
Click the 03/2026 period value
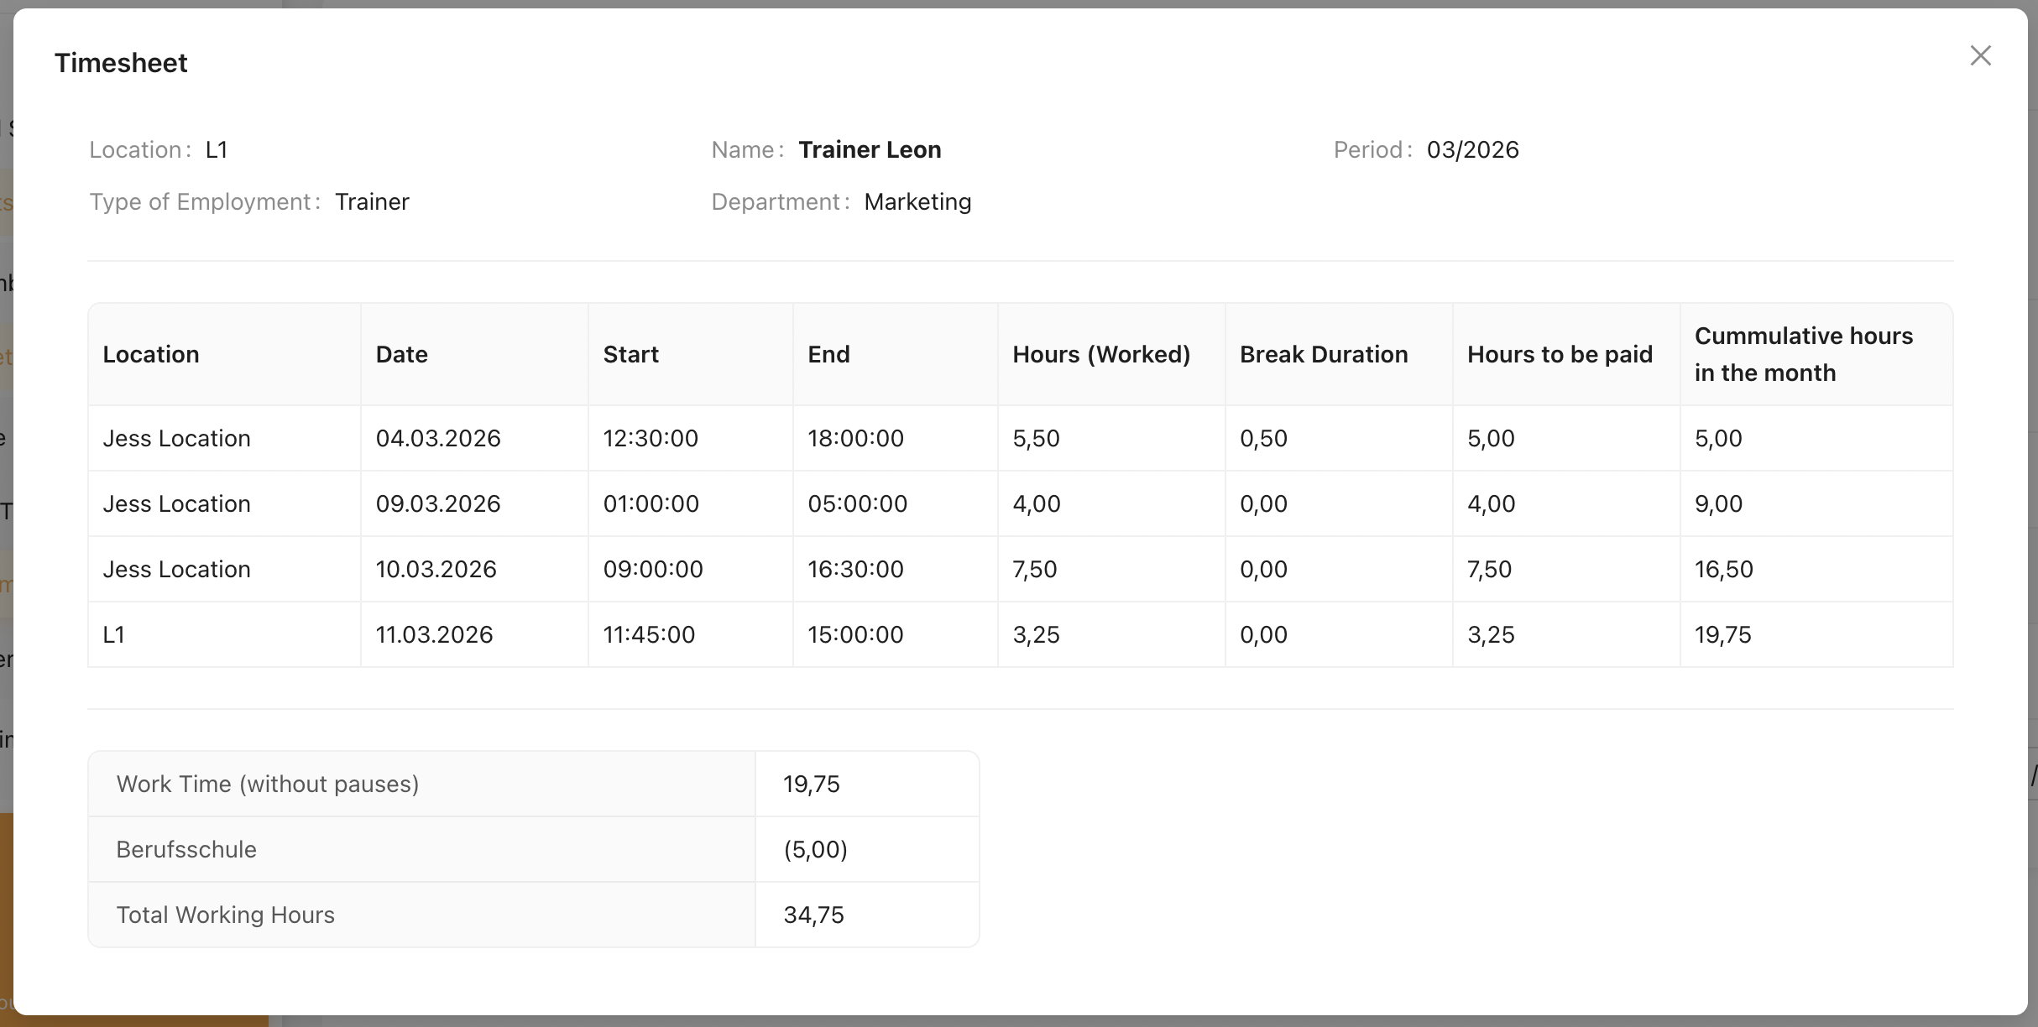pos(1472,149)
